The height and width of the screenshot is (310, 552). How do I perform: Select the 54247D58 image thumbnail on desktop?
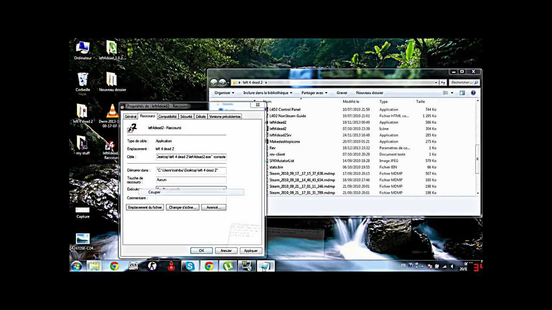click(82, 242)
